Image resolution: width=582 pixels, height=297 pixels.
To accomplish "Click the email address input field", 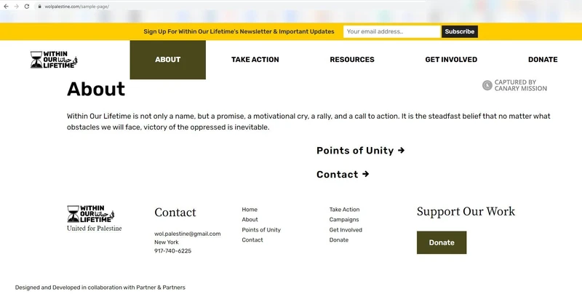I will click(391, 32).
